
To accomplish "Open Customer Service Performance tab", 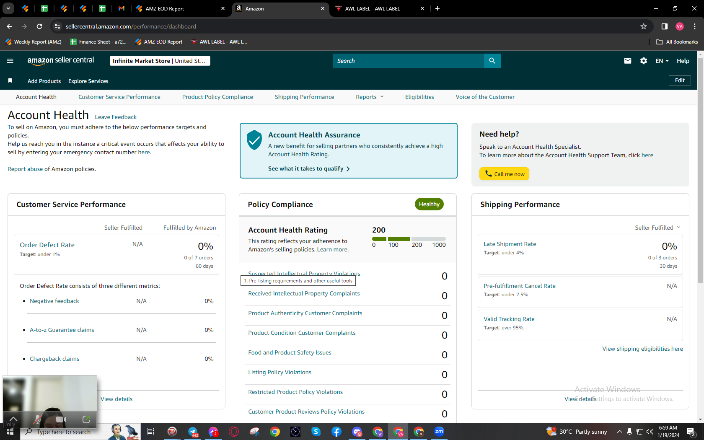I will point(119,97).
